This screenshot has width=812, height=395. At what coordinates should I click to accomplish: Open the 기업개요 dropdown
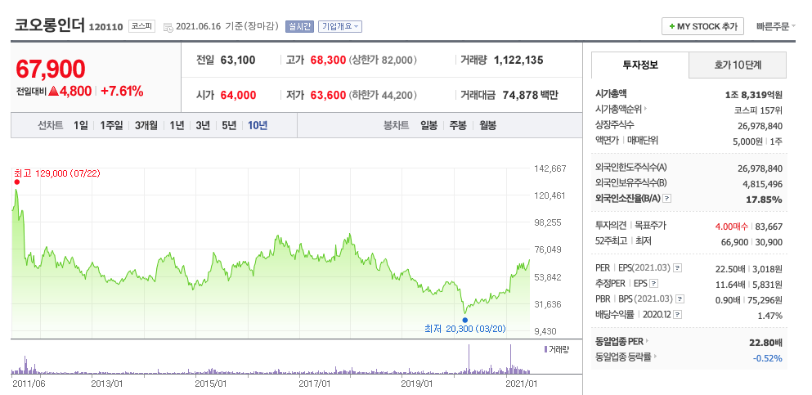point(339,26)
